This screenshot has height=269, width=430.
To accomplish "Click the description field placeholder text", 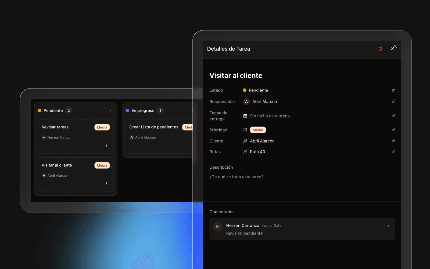I will click(x=236, y=177).
